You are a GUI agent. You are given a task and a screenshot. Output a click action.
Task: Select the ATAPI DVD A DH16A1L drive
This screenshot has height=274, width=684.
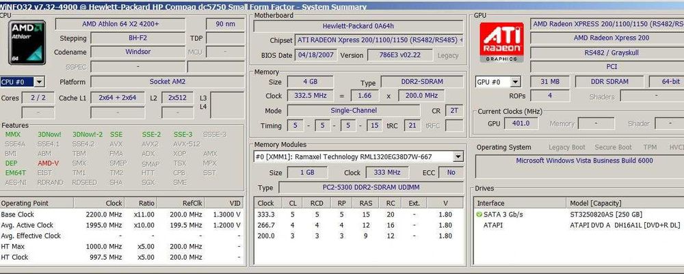point(579,225)
